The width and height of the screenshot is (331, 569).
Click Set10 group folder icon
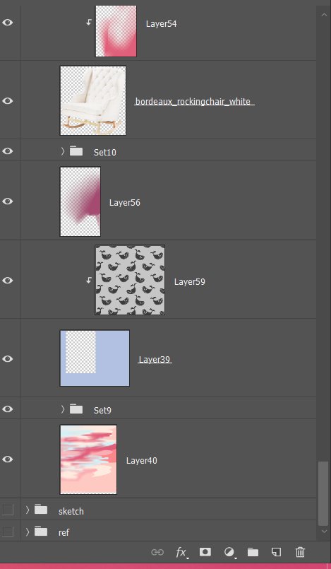tap(76, 151)
